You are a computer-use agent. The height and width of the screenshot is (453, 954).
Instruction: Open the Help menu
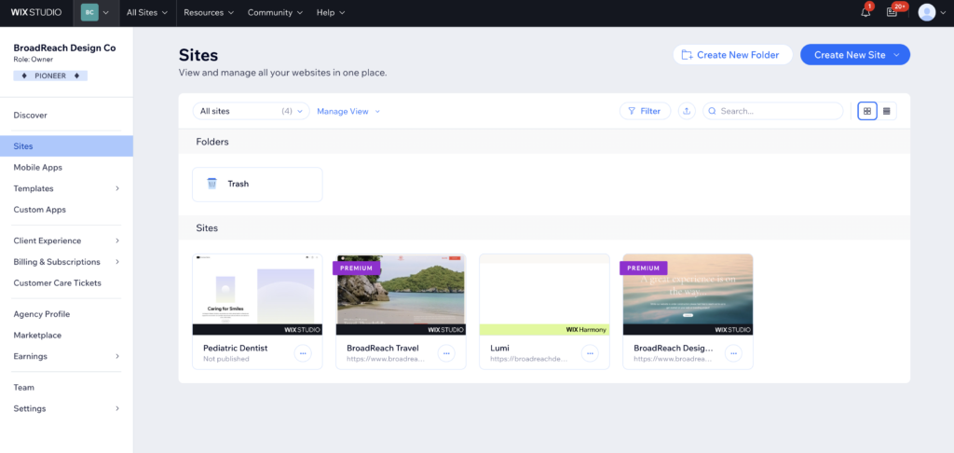point(331,13)
